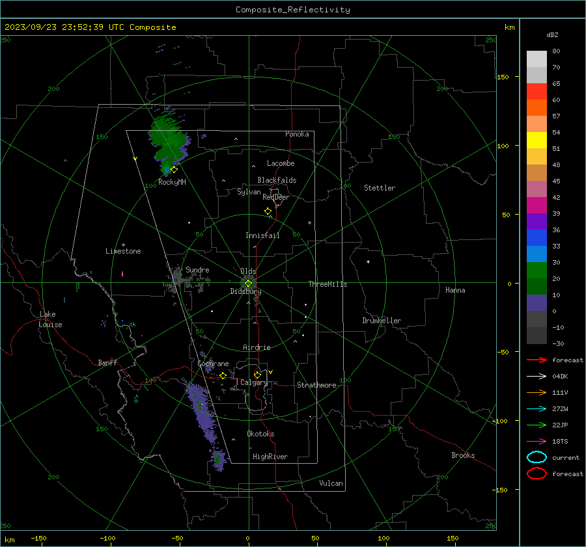Screen dimensions: 586x547
Task: Click the Blackfalds city label
Action: point(277,180)
